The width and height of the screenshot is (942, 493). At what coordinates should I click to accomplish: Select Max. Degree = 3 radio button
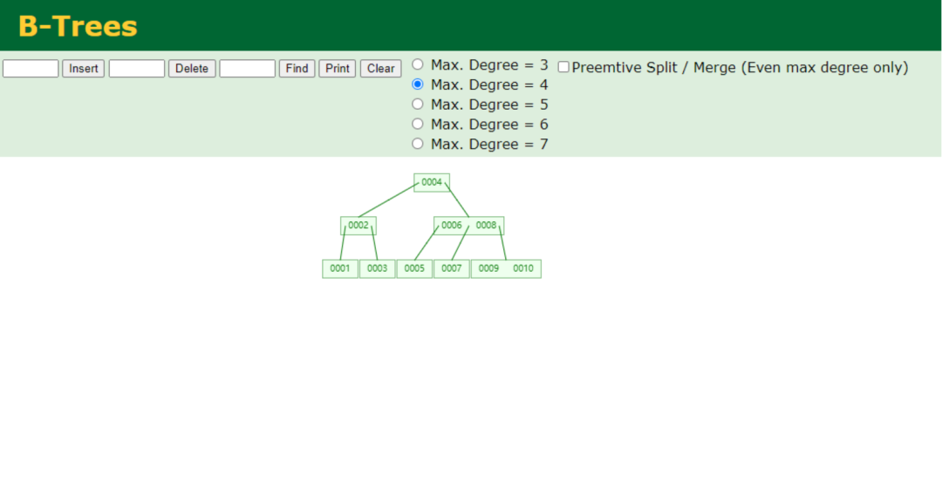click(x=418, y=64)
